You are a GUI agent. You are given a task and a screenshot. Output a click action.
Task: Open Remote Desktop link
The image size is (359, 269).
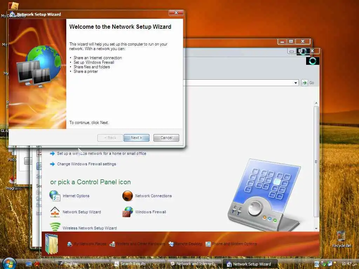pos(189,244)
